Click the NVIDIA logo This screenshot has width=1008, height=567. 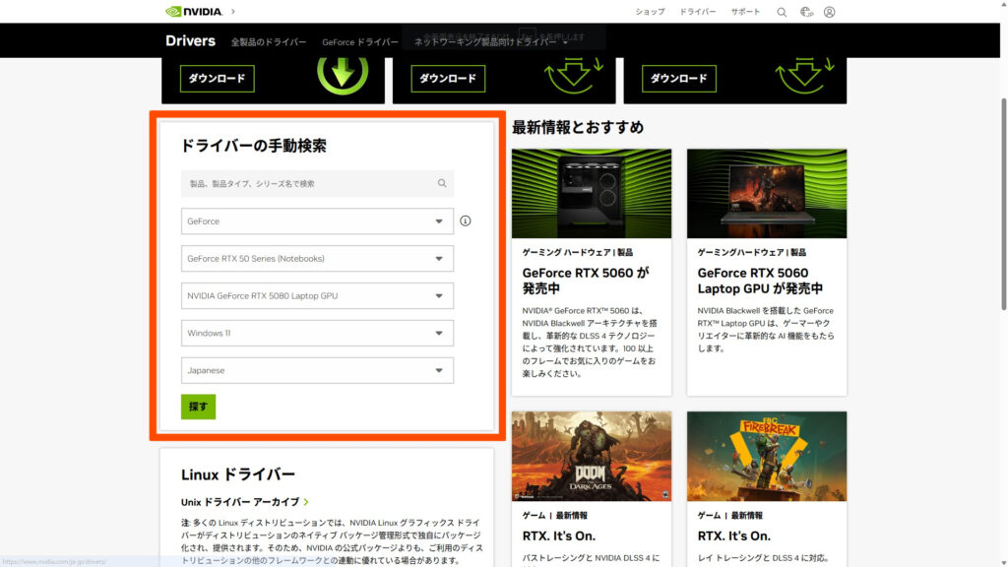click(x=194, y=12)
